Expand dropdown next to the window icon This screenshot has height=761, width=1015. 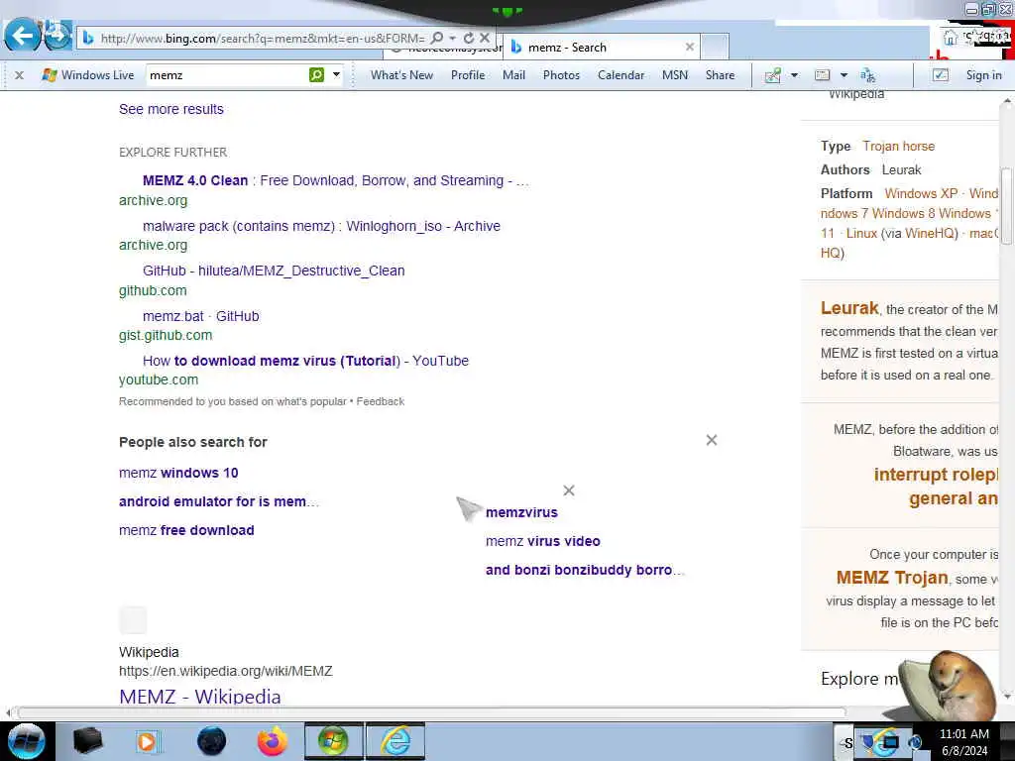pyautogui.click(x=844, y=75)
